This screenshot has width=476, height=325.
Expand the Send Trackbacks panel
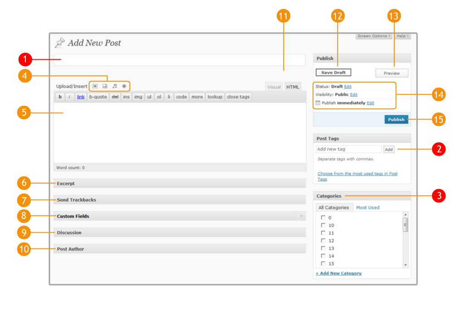180,200
